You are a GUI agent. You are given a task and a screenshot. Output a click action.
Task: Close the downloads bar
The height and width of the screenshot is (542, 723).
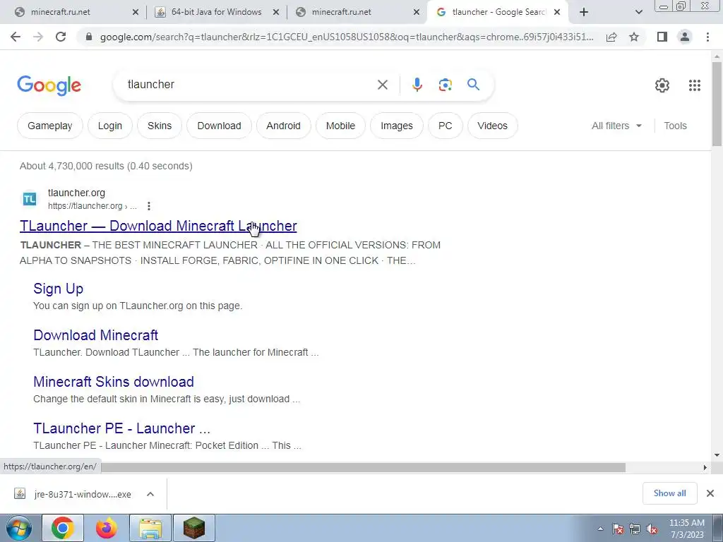710,493
